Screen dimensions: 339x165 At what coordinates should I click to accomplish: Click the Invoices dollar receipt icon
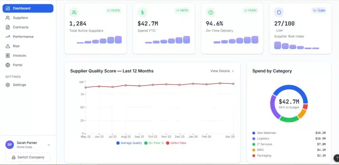pos(8,56)
